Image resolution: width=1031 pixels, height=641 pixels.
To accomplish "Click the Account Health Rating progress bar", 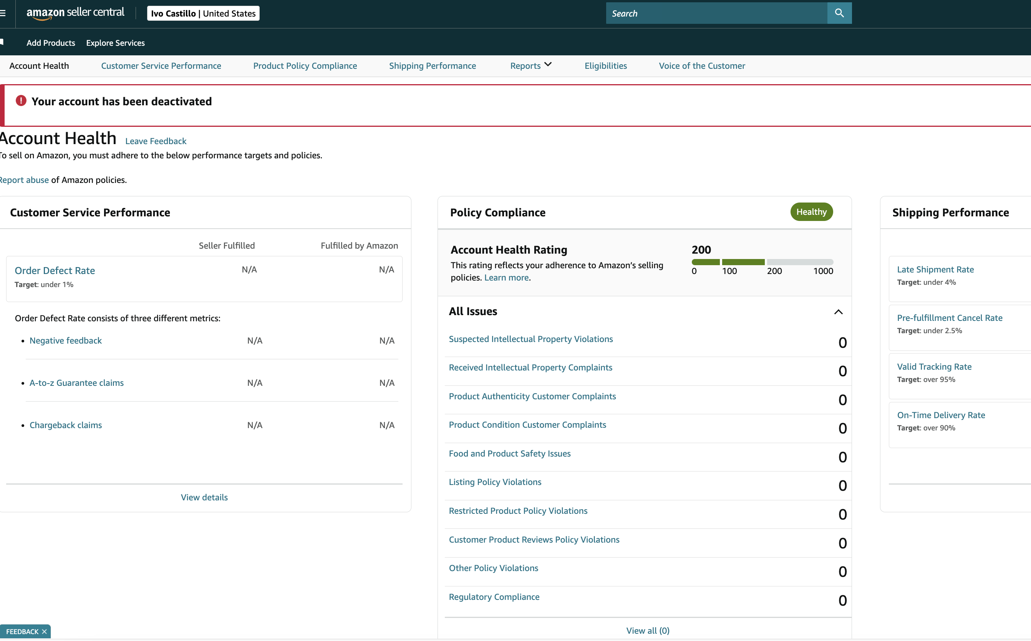I will 762,262.
